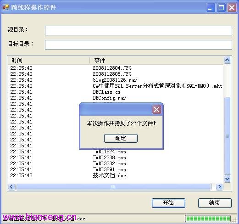Select the row ~WRL1524.tmp

[116, 151]
